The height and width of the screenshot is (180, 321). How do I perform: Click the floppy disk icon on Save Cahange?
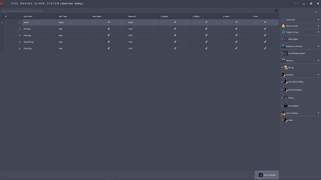[260, 175]
